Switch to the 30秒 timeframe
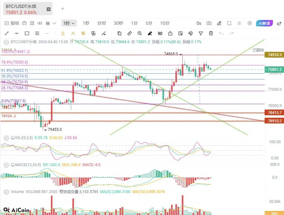The height and width of the screenshot is (215, 284). point(118,23)
